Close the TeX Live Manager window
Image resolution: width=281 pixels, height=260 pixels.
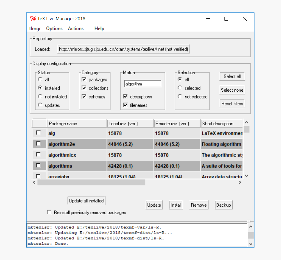(x=245, y=19)
